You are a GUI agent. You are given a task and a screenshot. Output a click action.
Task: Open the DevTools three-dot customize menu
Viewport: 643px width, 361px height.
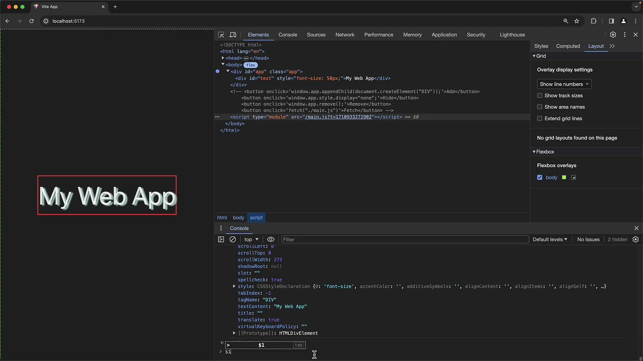(625, 35)
